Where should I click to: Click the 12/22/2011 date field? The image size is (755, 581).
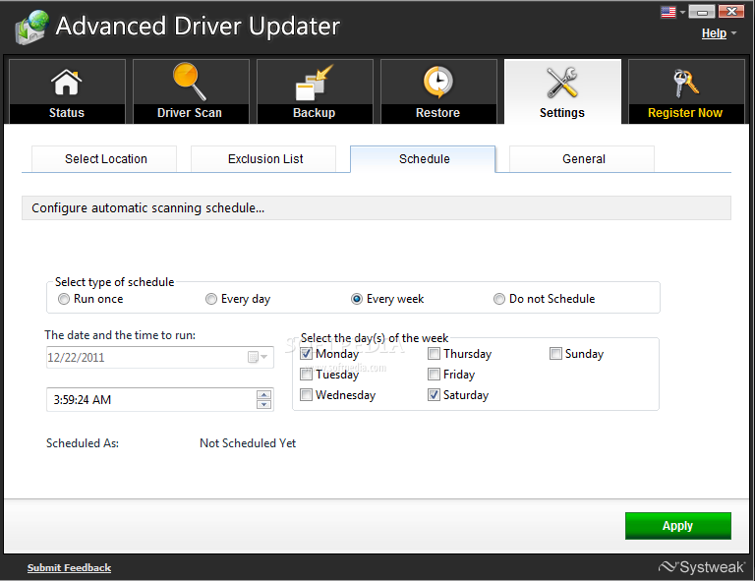coord(160,357)
